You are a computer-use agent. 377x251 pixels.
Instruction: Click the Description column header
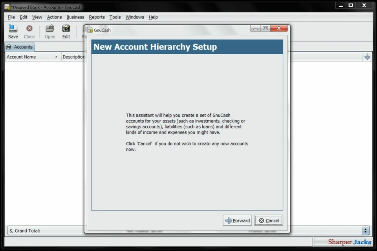[75, 57]
